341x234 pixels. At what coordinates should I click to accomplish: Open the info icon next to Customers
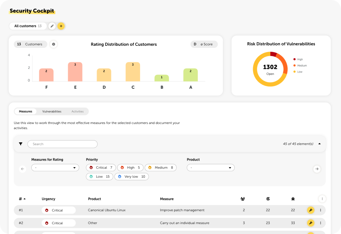[54, 44]
